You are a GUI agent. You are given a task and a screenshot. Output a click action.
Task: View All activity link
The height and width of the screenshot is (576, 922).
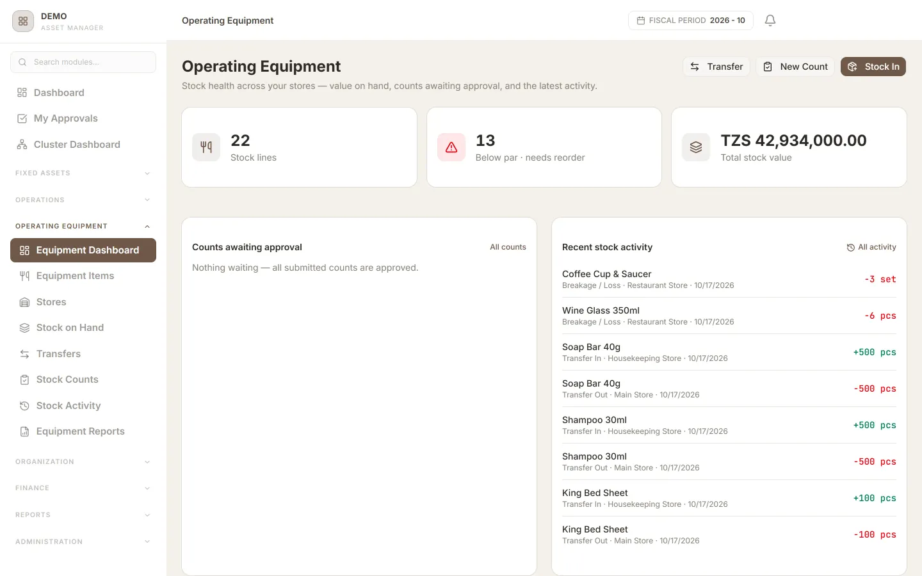tap(871, 247)
